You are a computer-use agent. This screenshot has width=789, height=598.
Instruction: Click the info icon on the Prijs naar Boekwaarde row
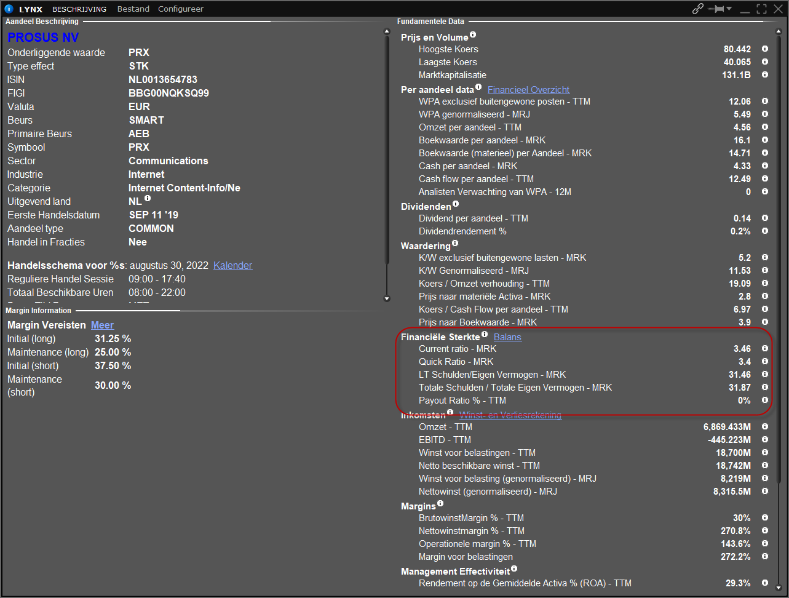pos(765,322)
